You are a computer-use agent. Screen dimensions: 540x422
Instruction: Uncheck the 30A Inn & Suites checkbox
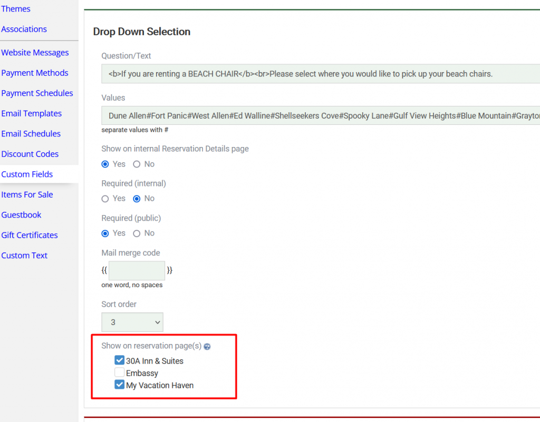[119, 361]
